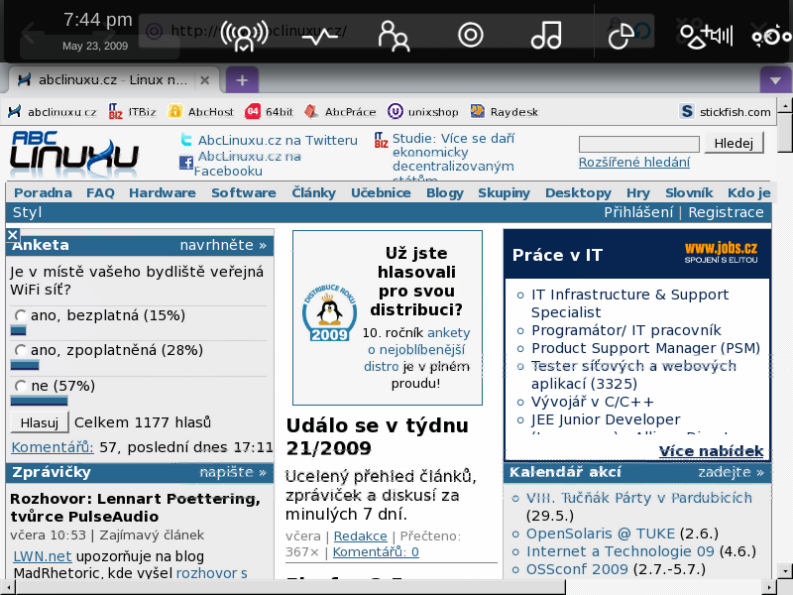793x595 pixels.
Task: Open the Články menu item
Action: tap(313, 192)
